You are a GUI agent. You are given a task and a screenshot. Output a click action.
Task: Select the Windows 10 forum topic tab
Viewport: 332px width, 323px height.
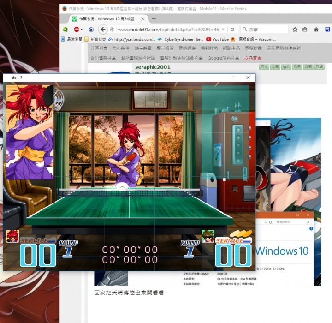click(108, 19)
